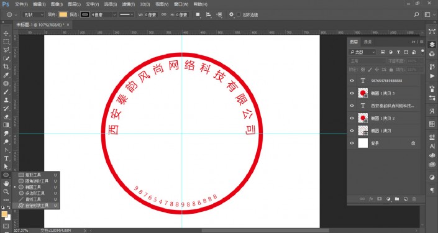Click the trash icon to delete layer
Screen dimensions: 438x233
pos(414,199)
